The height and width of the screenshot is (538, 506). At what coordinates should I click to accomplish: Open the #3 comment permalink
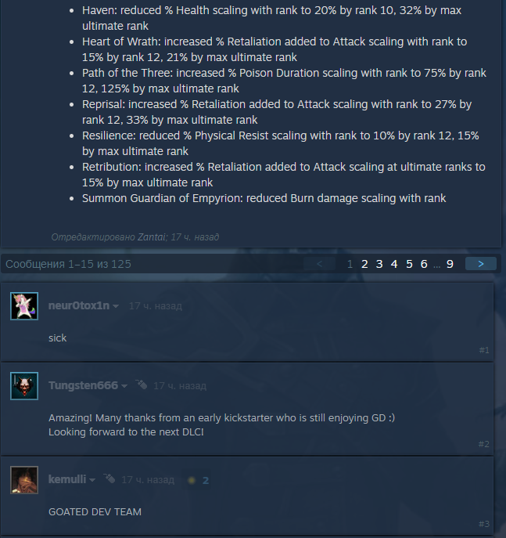(x=484, y=524)
